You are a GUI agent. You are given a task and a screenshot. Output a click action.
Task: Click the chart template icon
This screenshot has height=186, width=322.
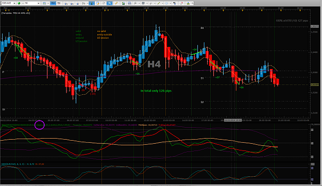click(44, 3)
